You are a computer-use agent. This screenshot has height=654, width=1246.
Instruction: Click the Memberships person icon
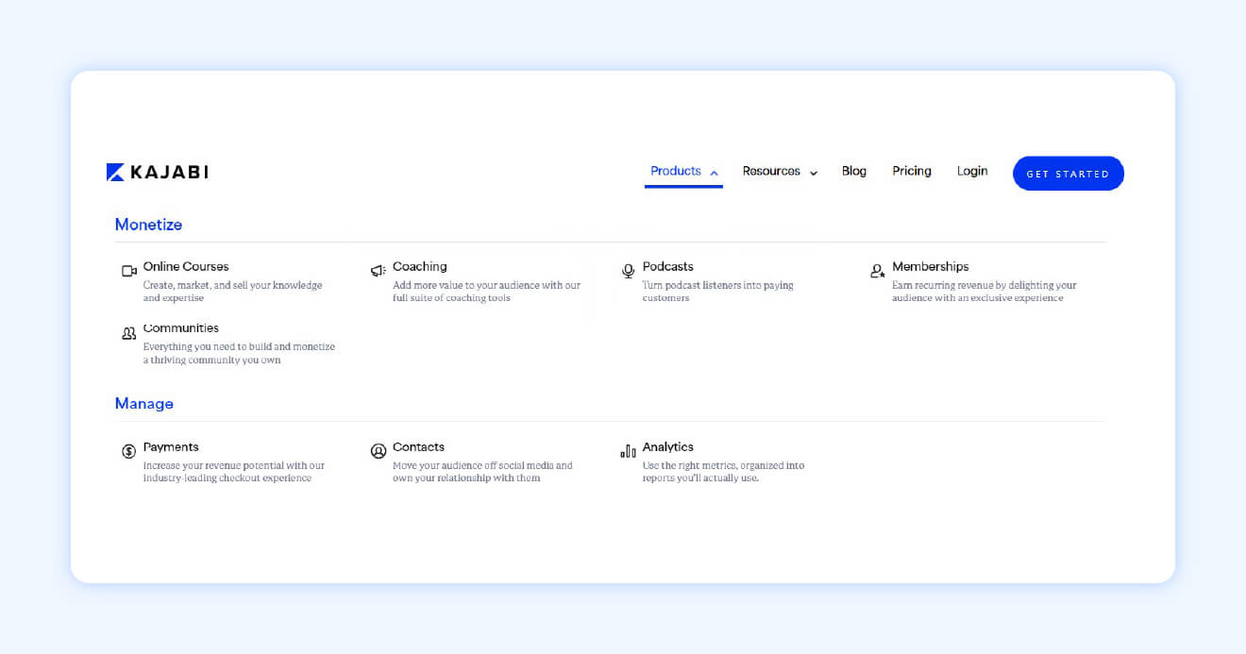coord(878,271)
